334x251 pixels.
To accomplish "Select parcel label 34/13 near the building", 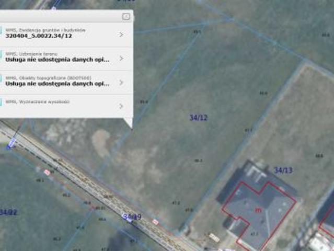I will coord(283,170).
